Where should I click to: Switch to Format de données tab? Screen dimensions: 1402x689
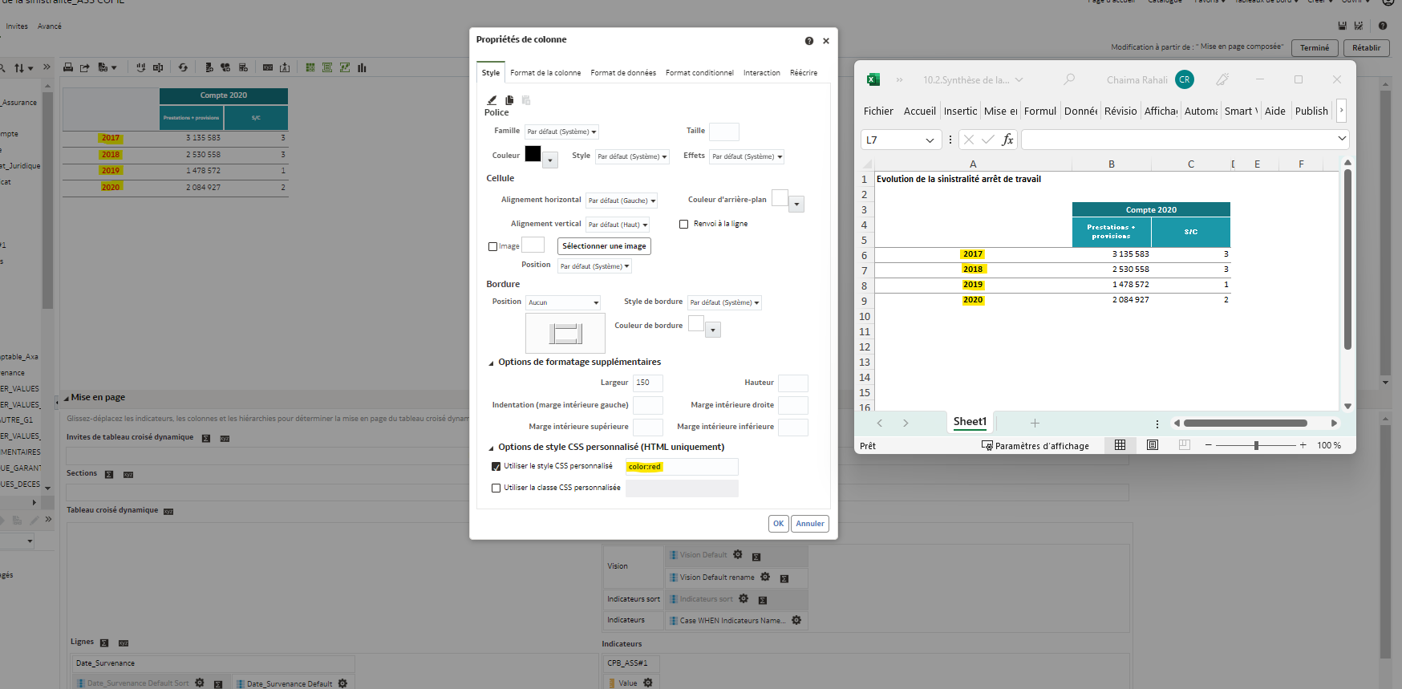tap(623, 73)
